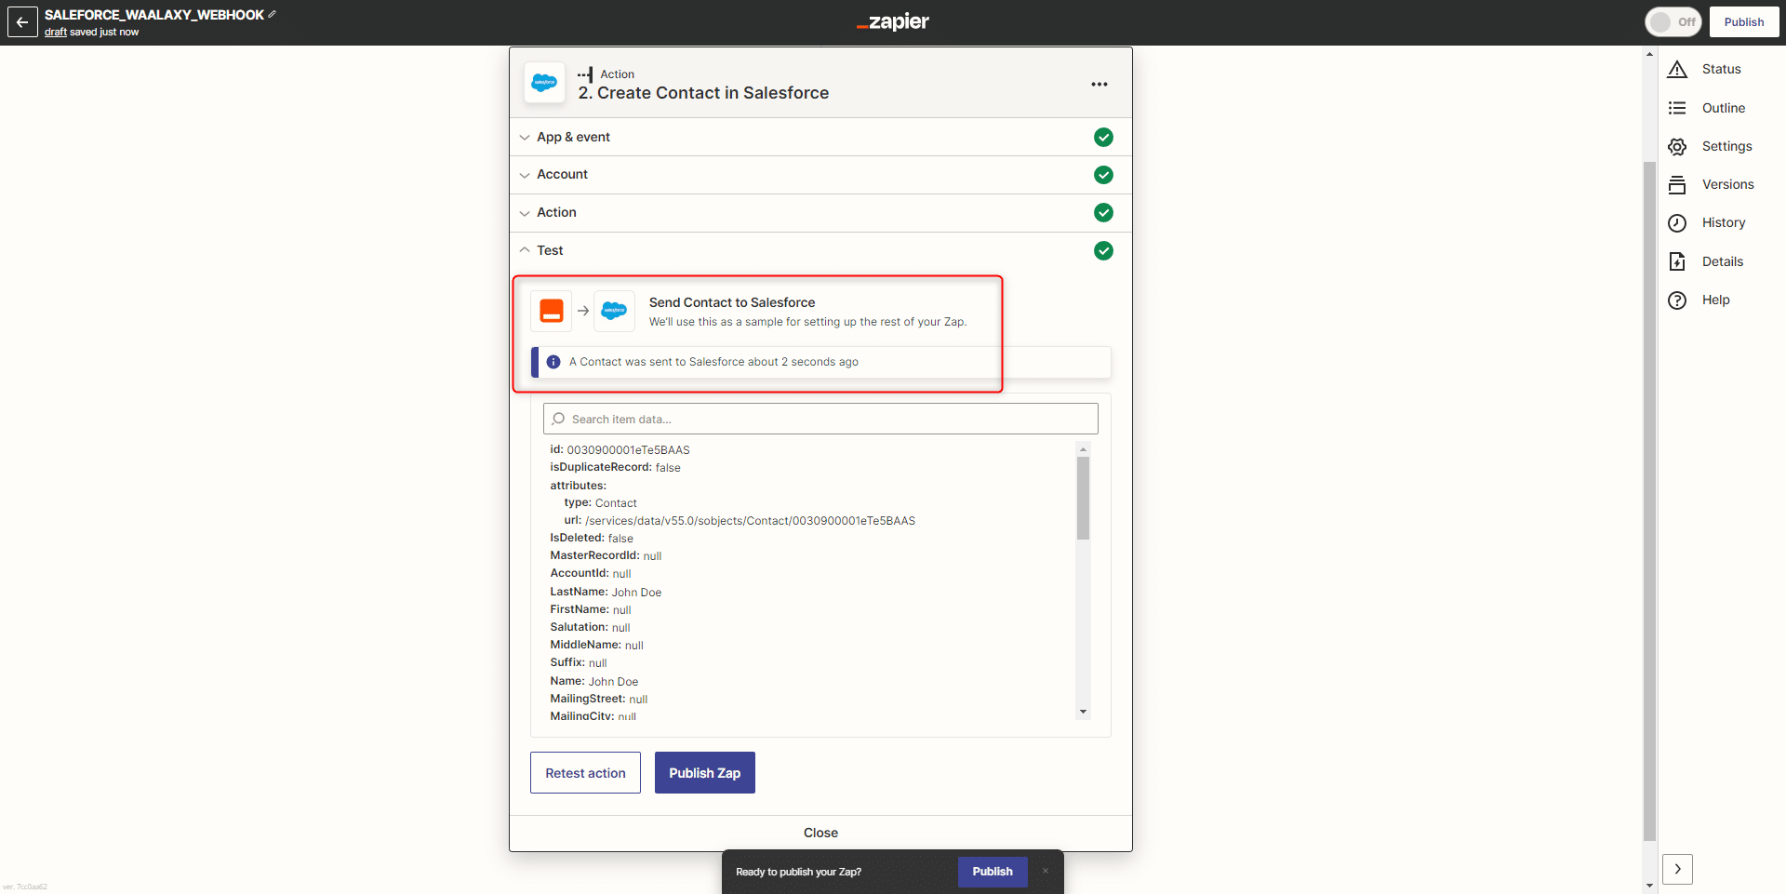Click the item data scroll up arrow

coord(1083,449)
